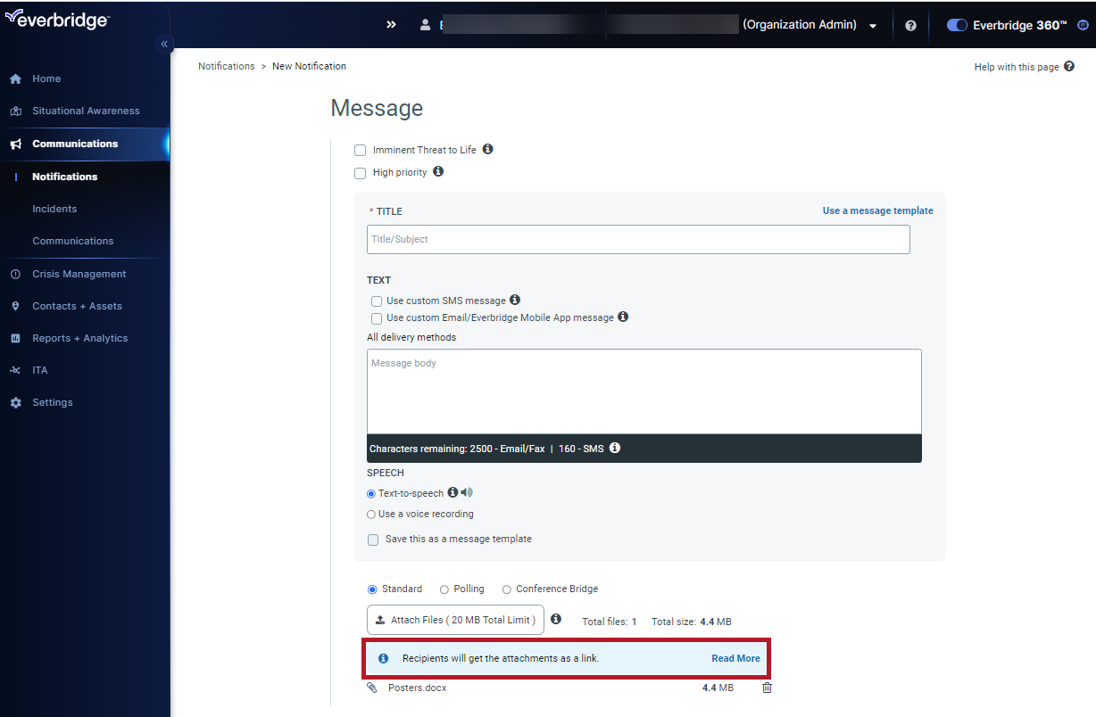The image size is (1096, 717).
Task: Click the Notifications breadcrumb link
Action: click(x=227, y=67)
